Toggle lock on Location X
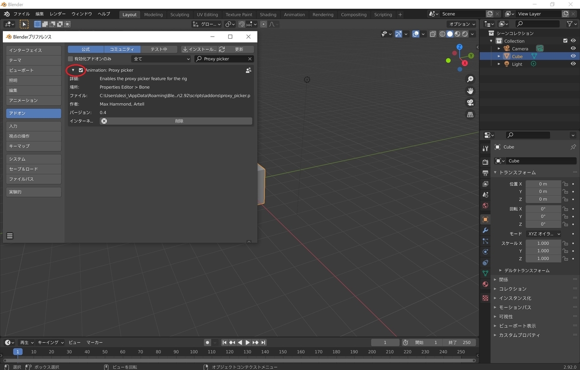Viewport: 580px width, 370px height. point(565,184)
